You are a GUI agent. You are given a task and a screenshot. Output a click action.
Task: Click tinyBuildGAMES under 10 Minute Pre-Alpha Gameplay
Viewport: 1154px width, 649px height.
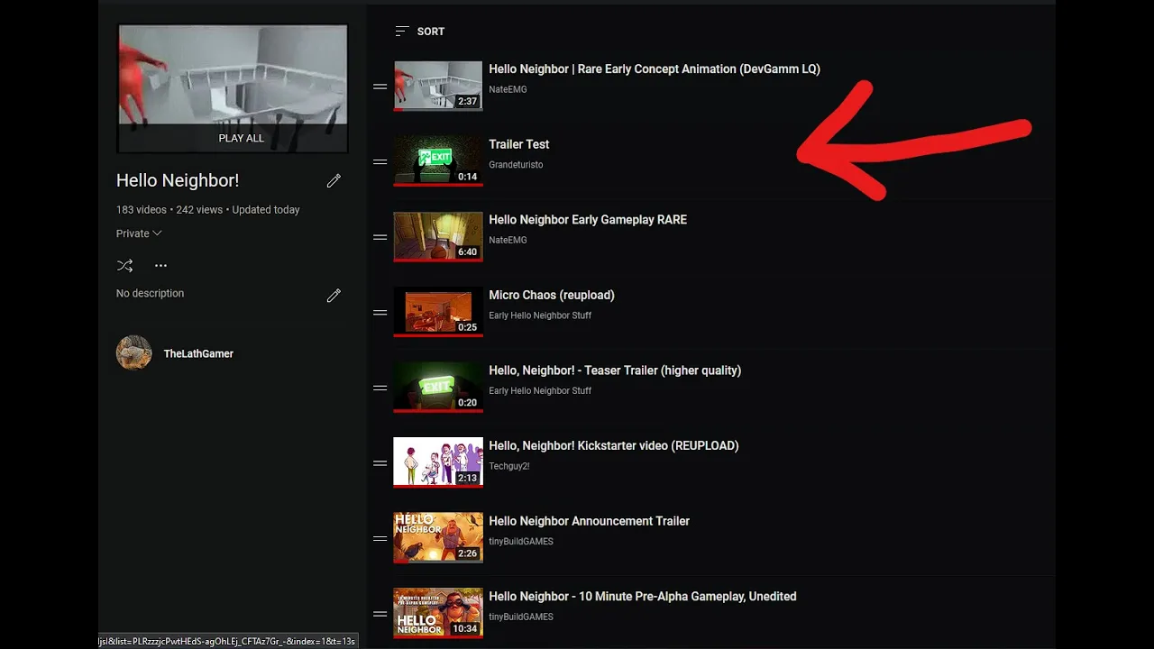tap(521, 617)
